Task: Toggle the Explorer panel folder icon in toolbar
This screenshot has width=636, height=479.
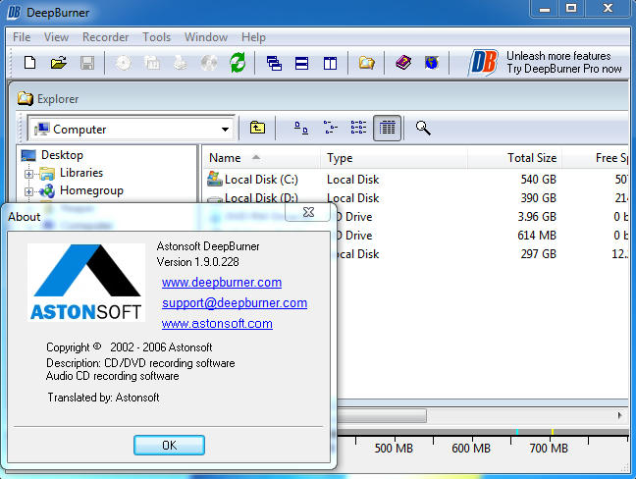Action: click(x=366, y=63)
